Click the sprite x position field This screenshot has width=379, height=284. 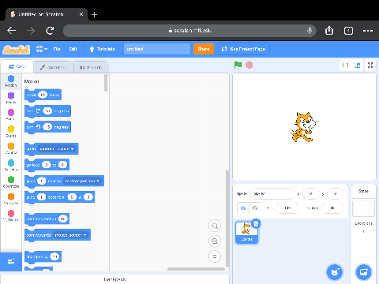click(311, 194)
